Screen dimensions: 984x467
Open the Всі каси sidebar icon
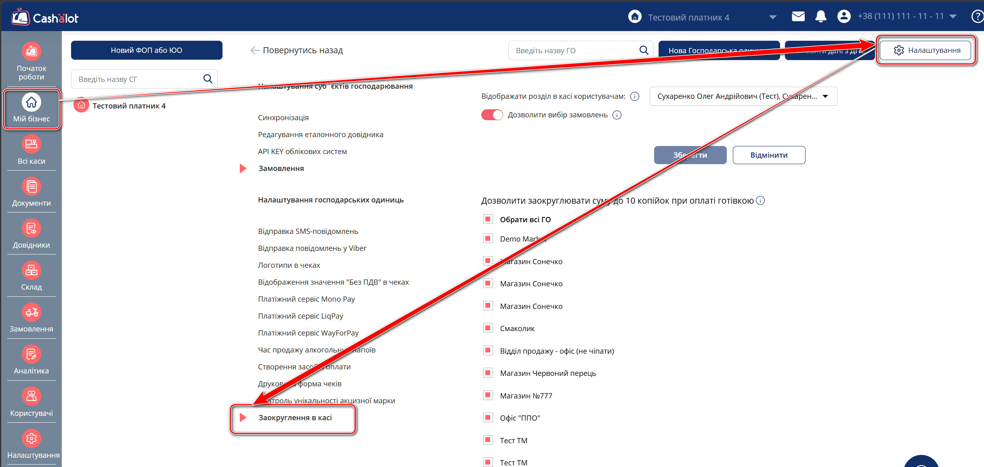pos(31,144)
